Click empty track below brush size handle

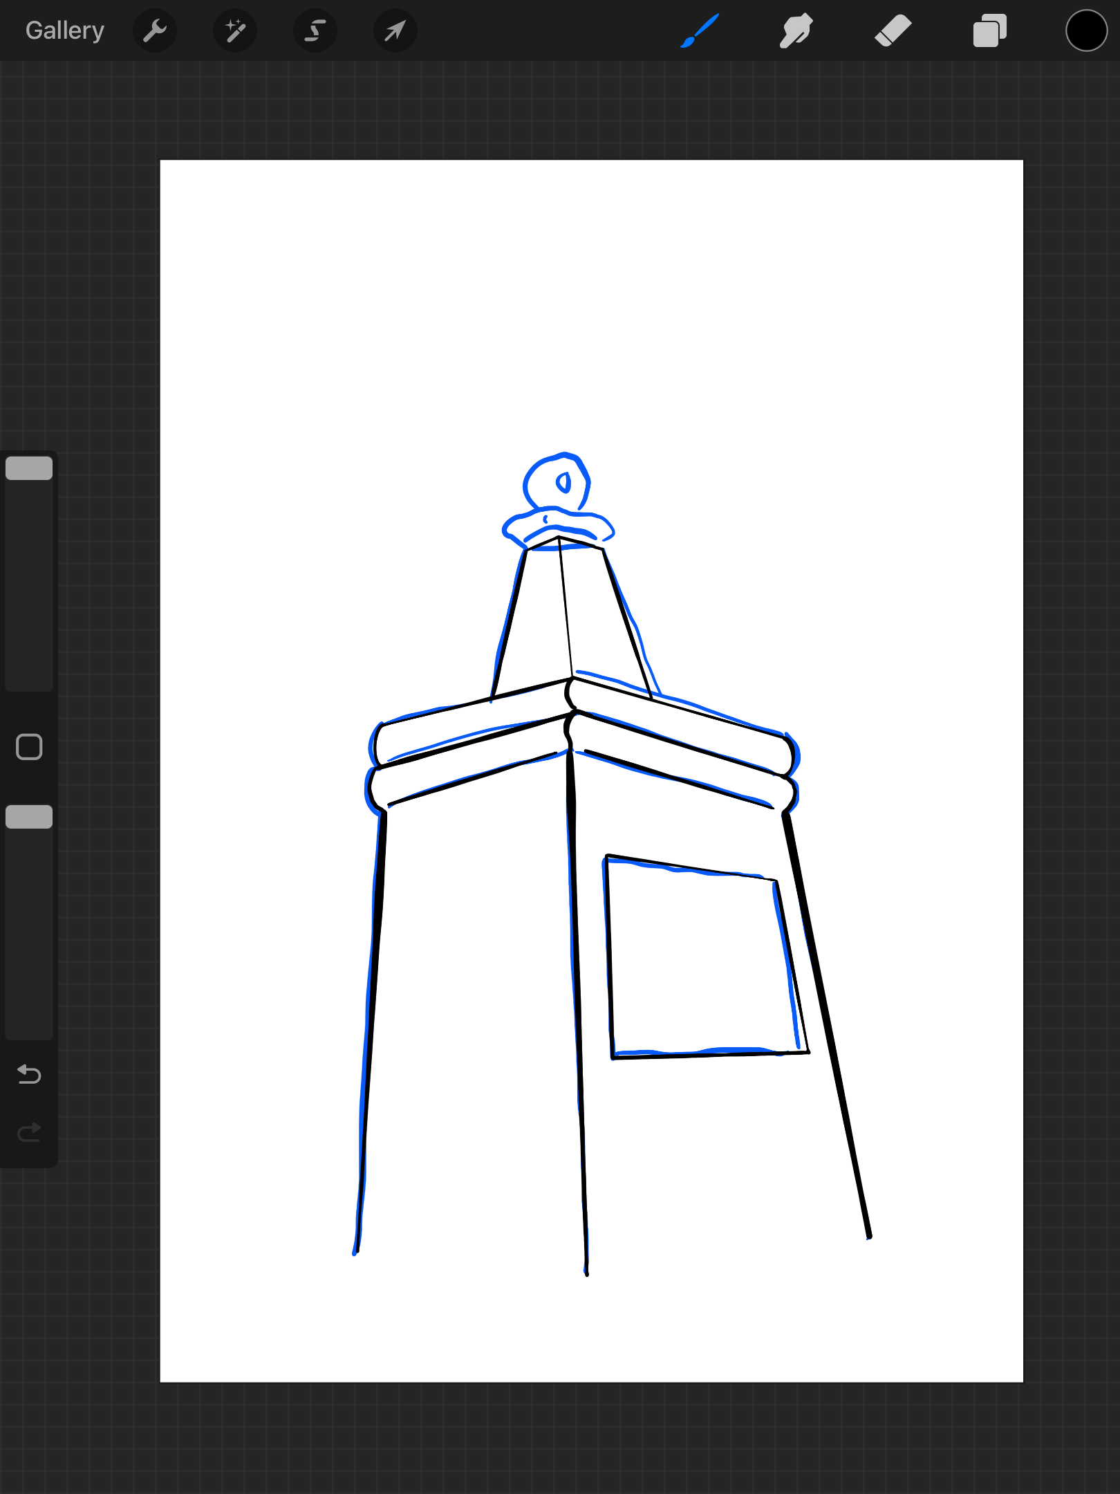(29, 588)
